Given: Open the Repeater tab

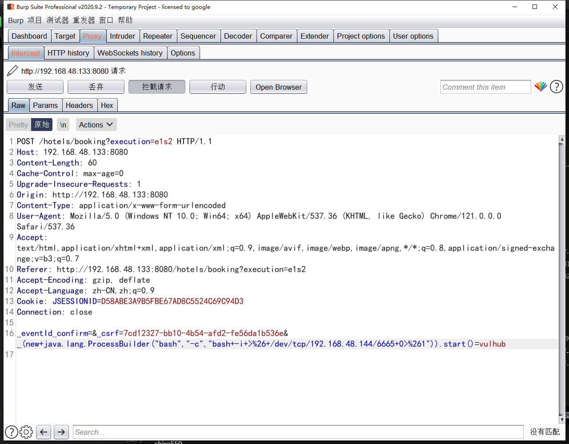Looking at the screenshot, I should coord(158,36).
